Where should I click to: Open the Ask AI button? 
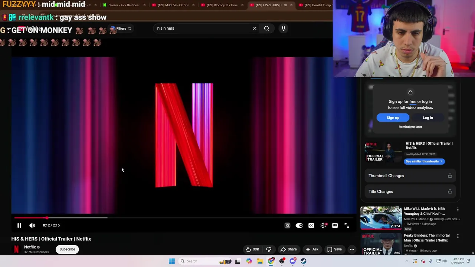[312, 249]
